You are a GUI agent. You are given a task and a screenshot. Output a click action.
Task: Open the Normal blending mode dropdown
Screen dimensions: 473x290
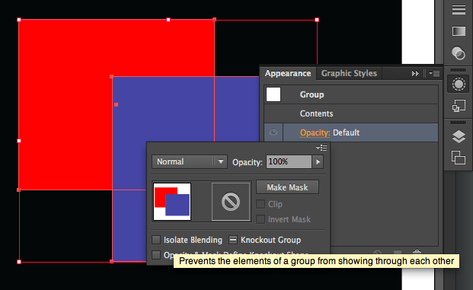[190, 162]
